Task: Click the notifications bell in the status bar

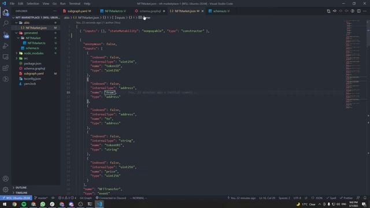Action: click(365, 198)
